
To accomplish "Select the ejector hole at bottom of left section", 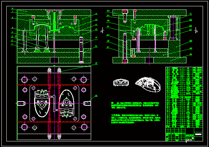I will pos(54,60).
